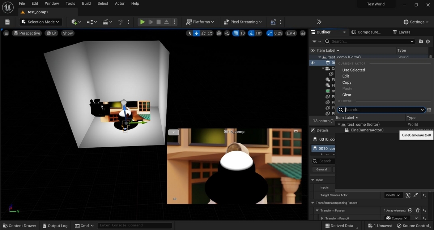Open scale snap value 0.25 menu
Viewport: 434px width, 230px height.
click(278, 33)
